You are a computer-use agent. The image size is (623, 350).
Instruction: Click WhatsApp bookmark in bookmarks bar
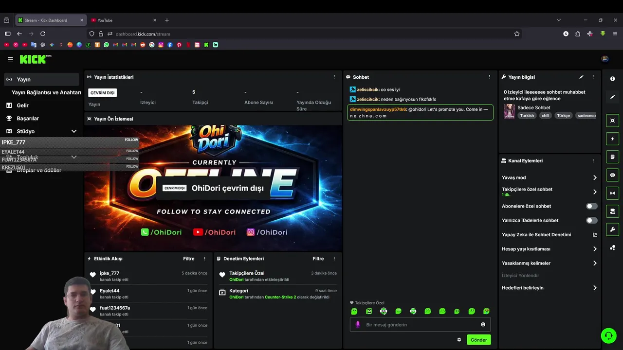pos(106,45)
